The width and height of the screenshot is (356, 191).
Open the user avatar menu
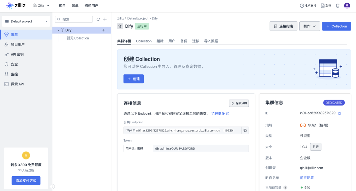coord(347,5)
